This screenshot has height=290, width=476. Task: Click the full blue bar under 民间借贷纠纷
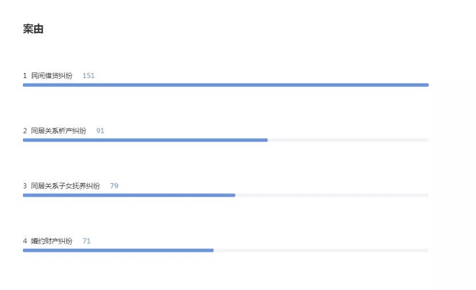coord(225,85)
